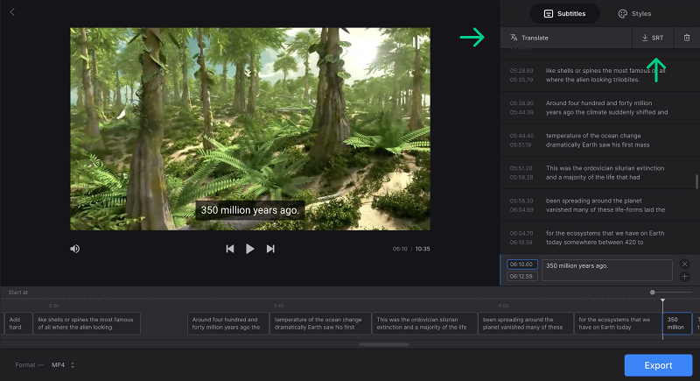Viewport: 700px width, 381px height.
Task: Open the MP4 format dropdown
Action: point(62,365)
